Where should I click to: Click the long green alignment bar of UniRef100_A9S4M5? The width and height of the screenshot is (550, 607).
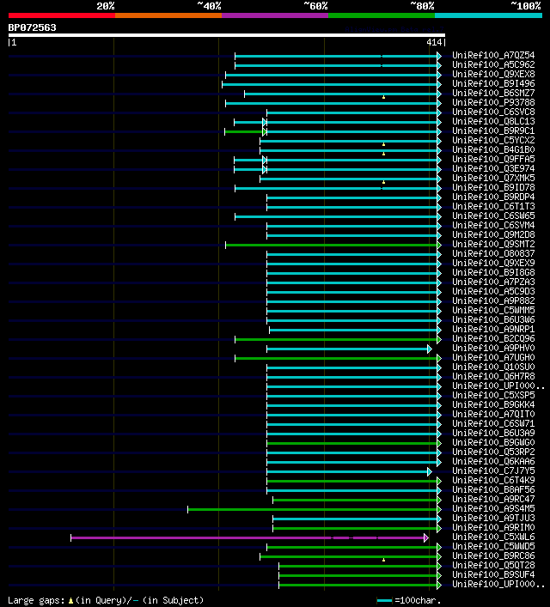[315, 509]
